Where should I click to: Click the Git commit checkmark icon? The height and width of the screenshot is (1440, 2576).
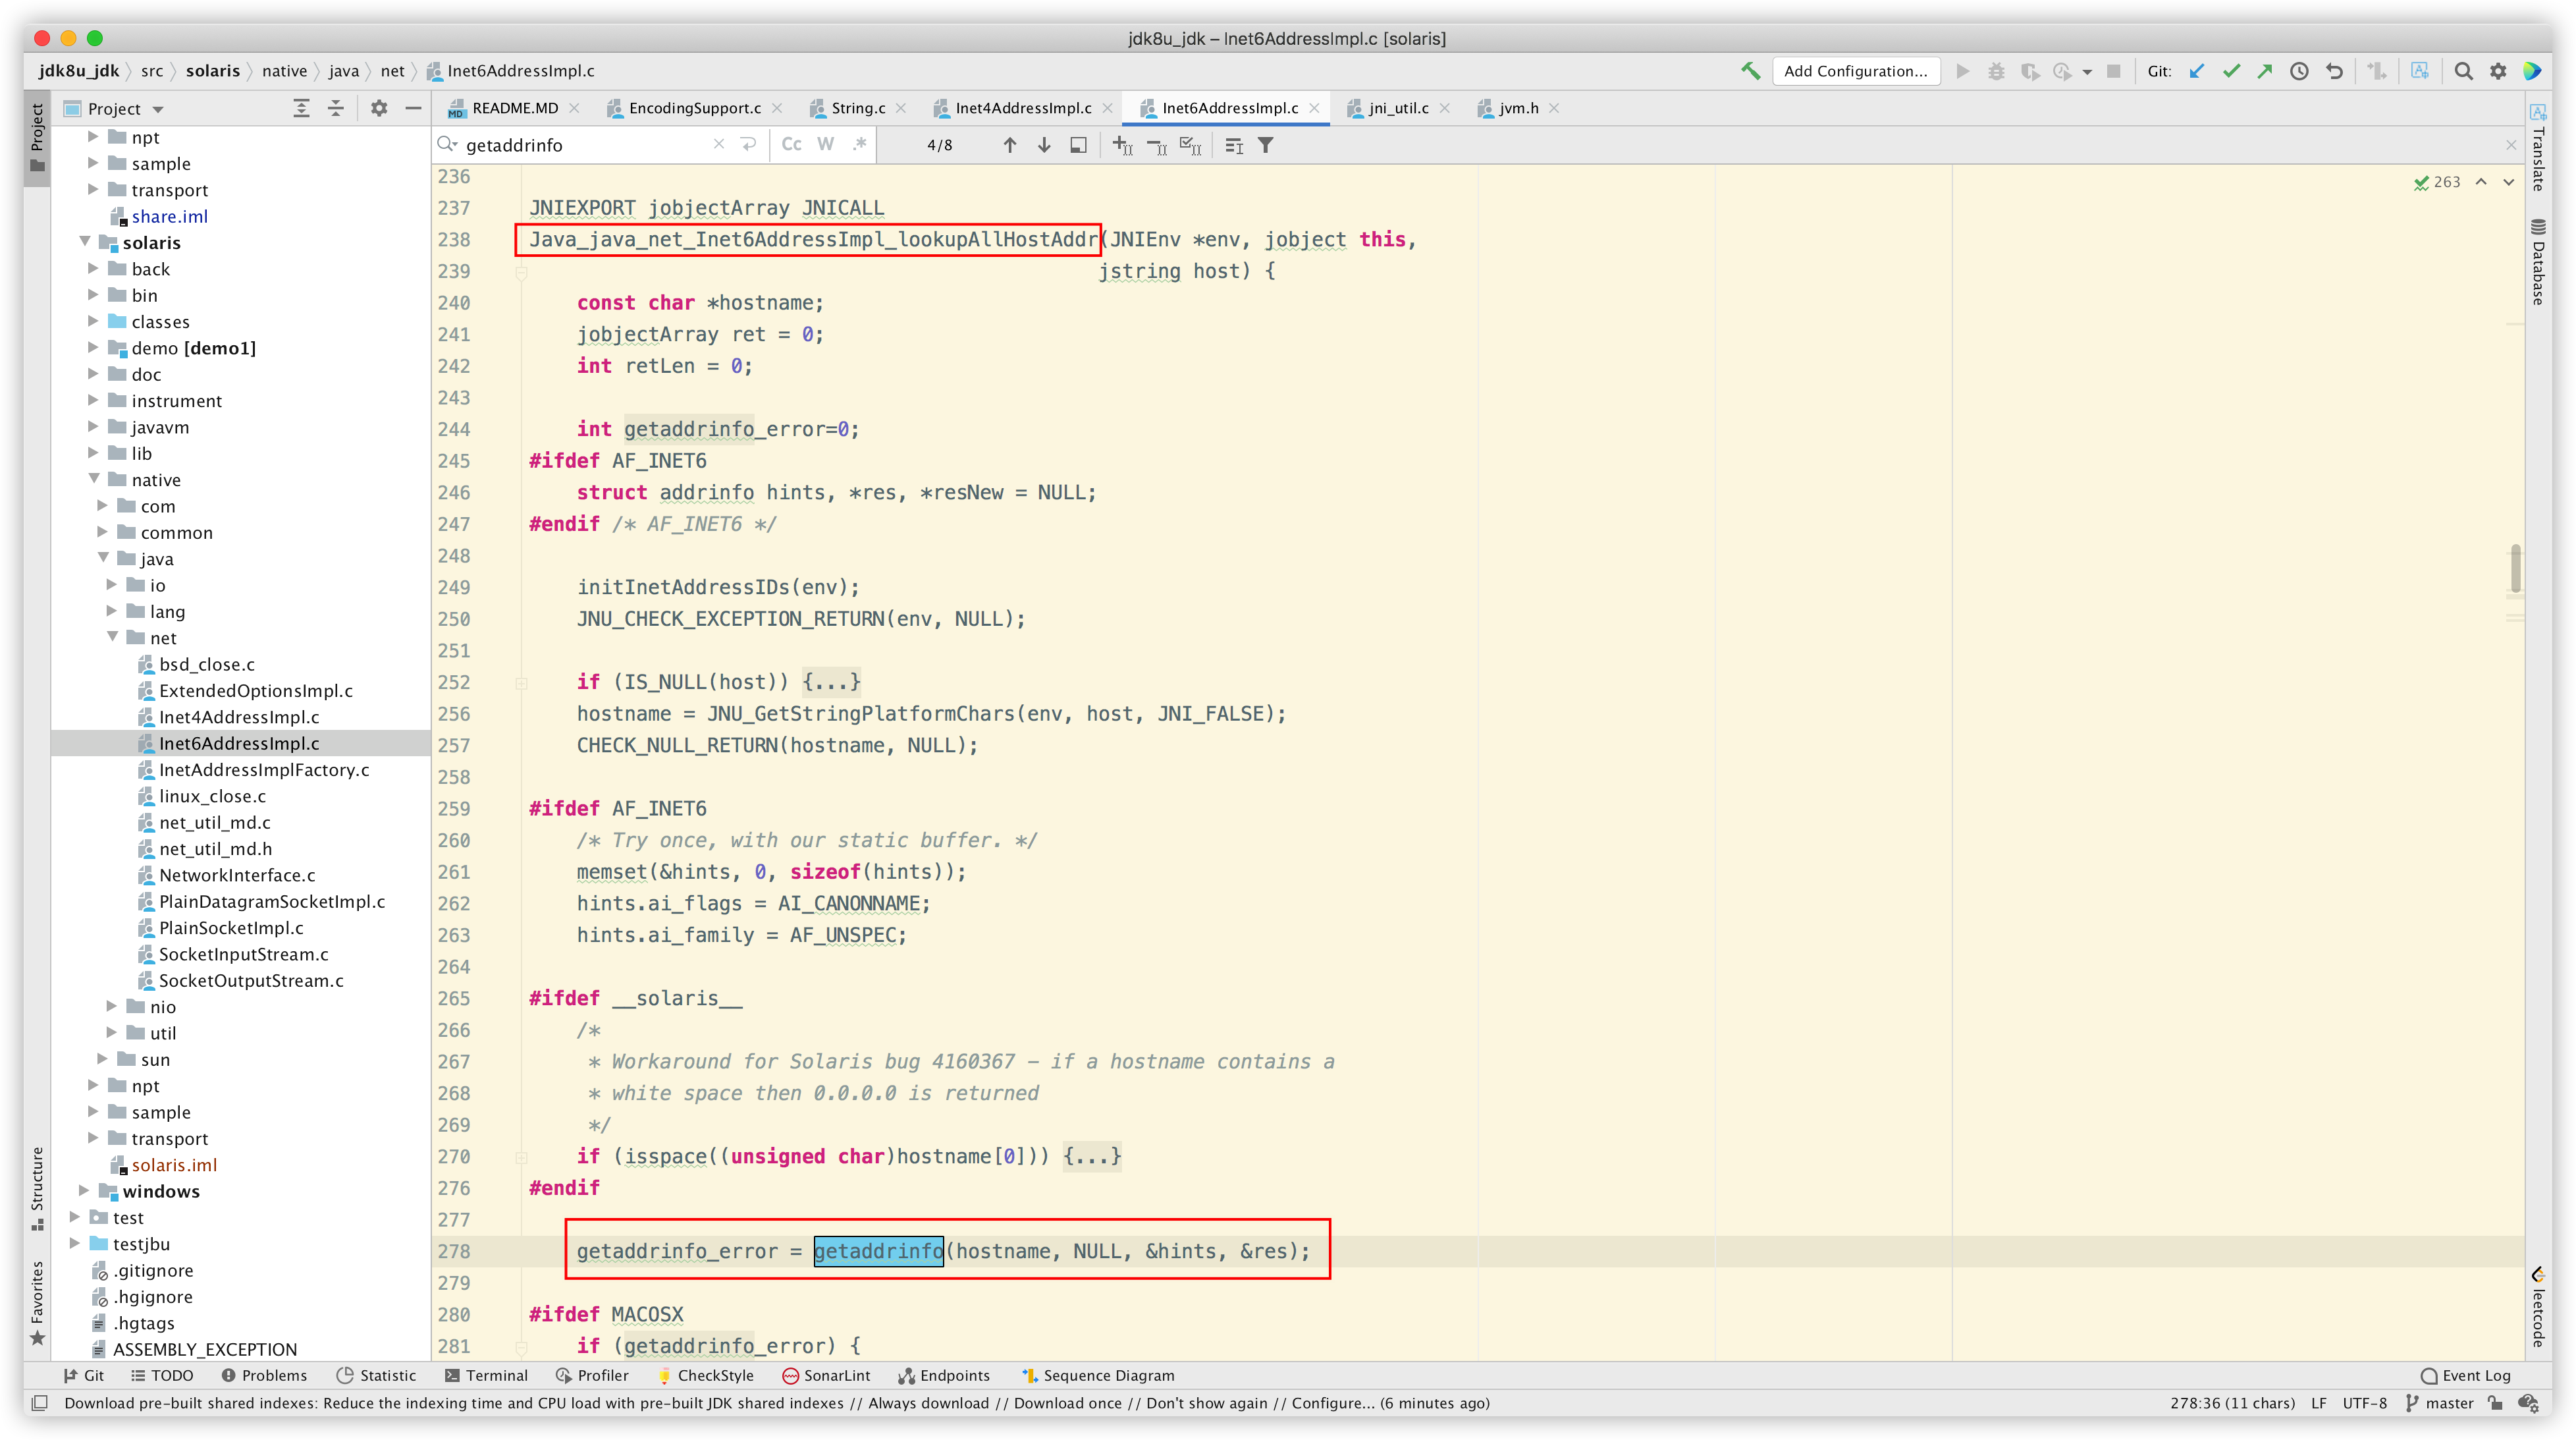[2231, 71]
